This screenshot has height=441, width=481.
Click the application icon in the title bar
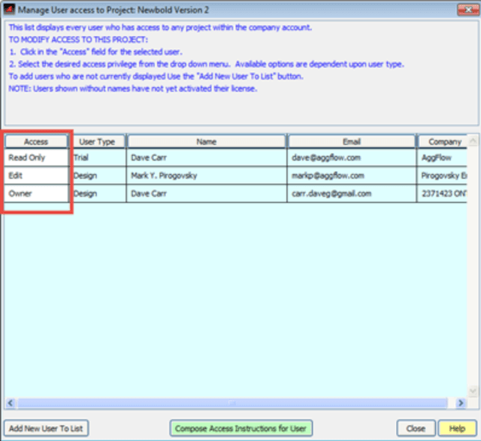9,9
